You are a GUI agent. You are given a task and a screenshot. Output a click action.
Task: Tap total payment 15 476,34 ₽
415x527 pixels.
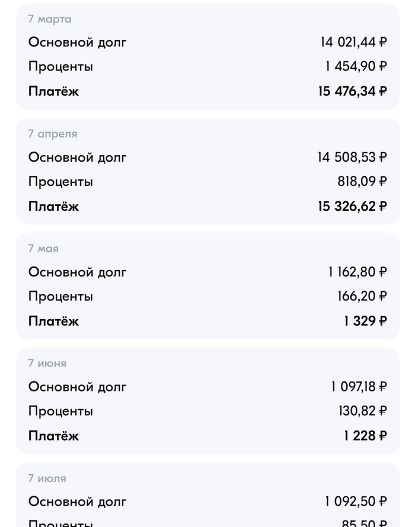pos(352,91)
